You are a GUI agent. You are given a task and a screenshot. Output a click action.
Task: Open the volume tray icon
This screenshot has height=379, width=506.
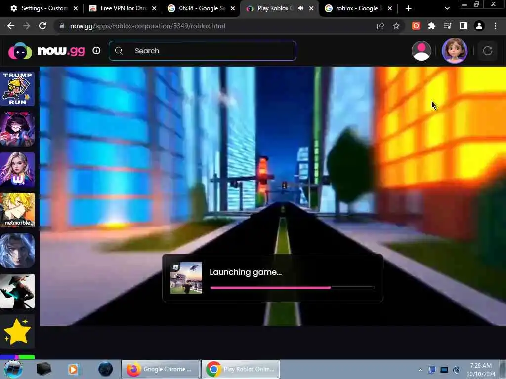click(x=456, y=370)
